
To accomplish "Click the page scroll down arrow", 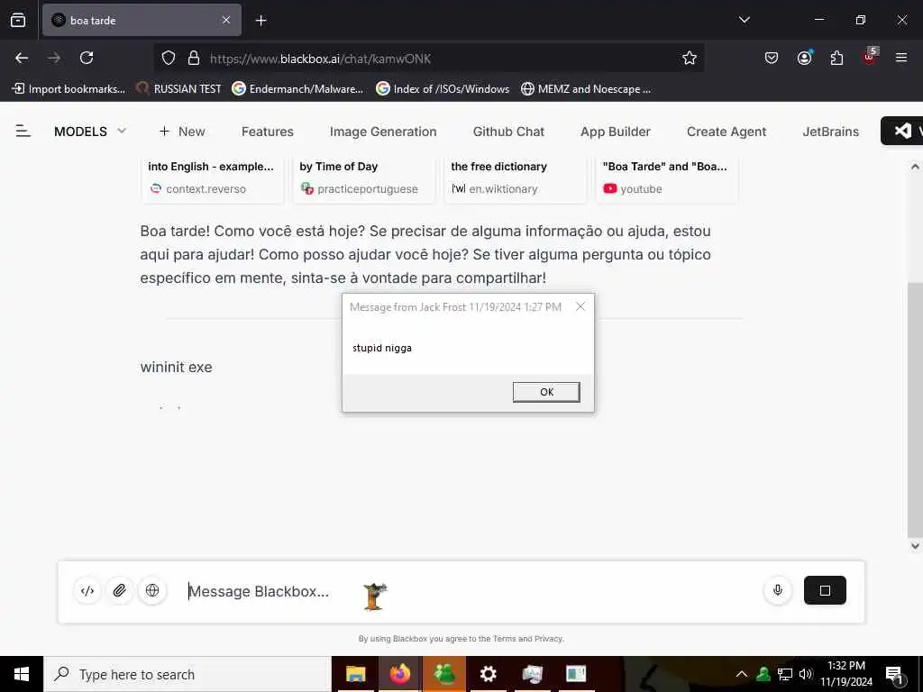I will click(x=915, y=545).
